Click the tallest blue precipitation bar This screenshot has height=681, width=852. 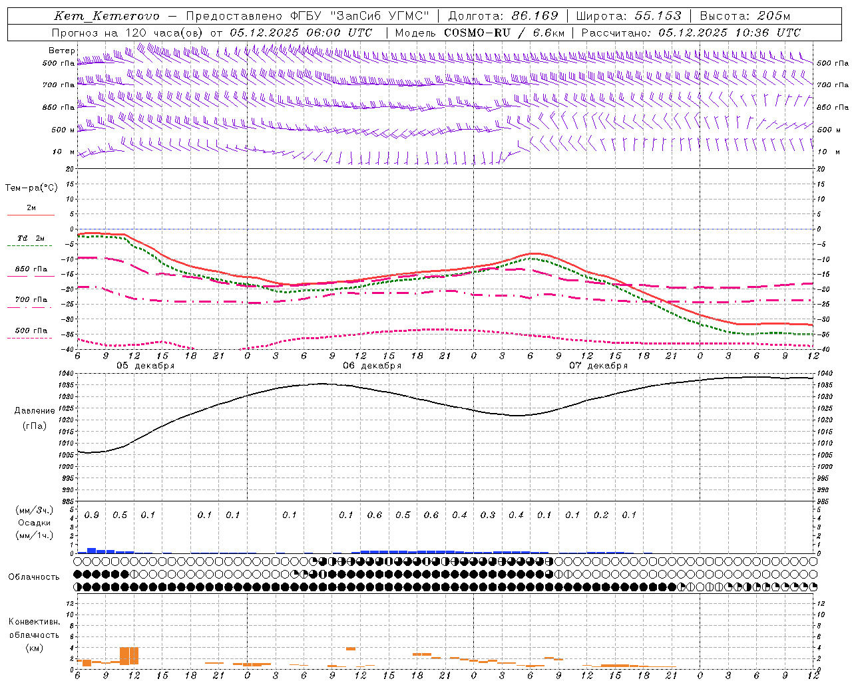click(x=92, y=551)
